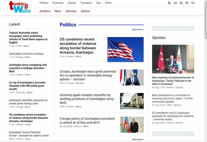Open Baku Declaration security article
207x142 pixels.
point(172,98)
